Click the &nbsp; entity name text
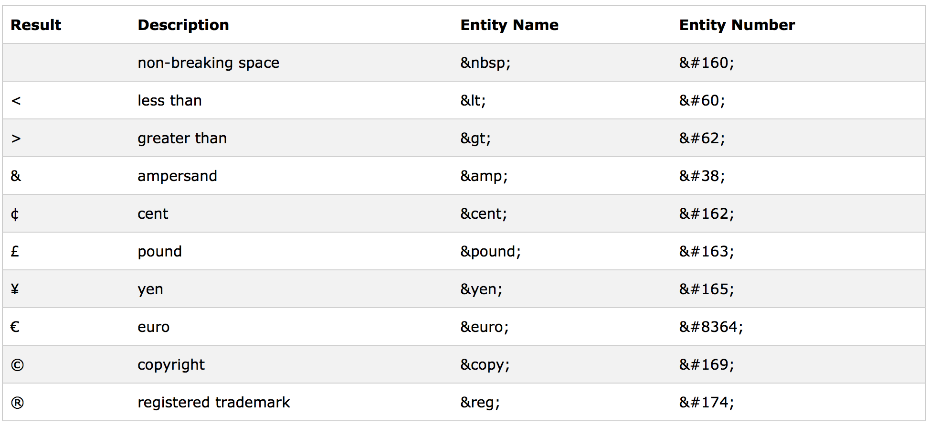Image resolution: width=929 pixels, height=427 pixels. pyautogui.click(x=486, y=63)
